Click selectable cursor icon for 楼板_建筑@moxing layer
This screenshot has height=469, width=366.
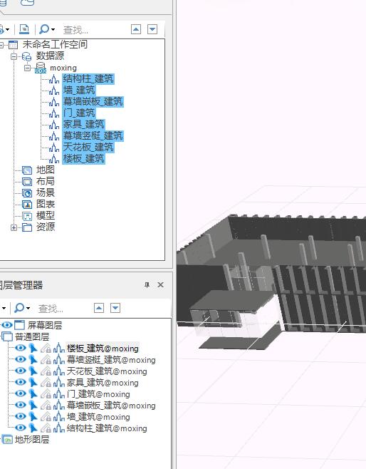tap(33, 348)
